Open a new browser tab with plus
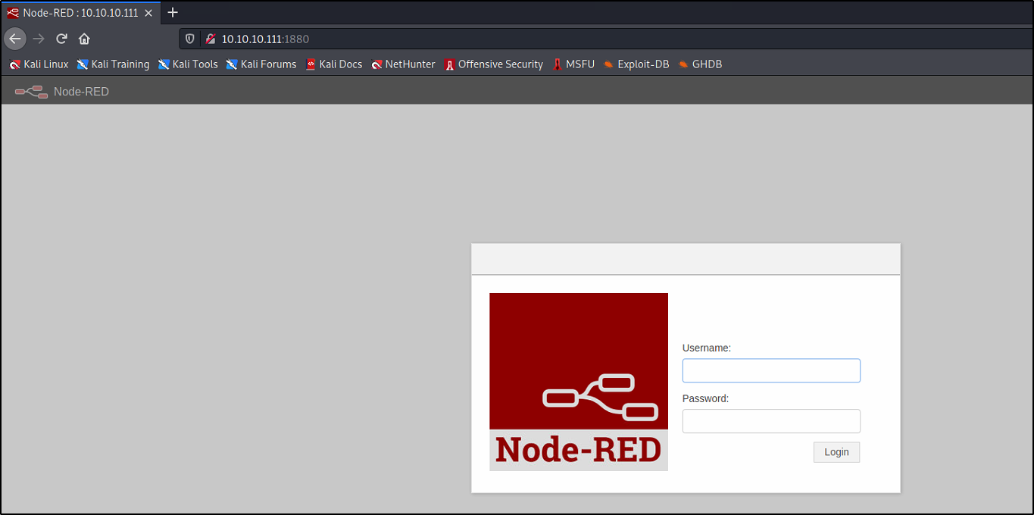Image resolution: width=1034 pixels, height=515 pixels. point(173,13)
